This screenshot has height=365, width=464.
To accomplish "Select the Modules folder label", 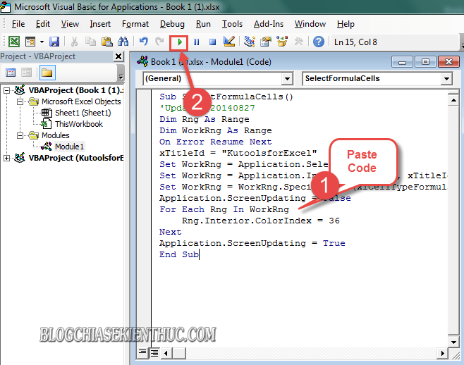I will click(x=55, y=135).
